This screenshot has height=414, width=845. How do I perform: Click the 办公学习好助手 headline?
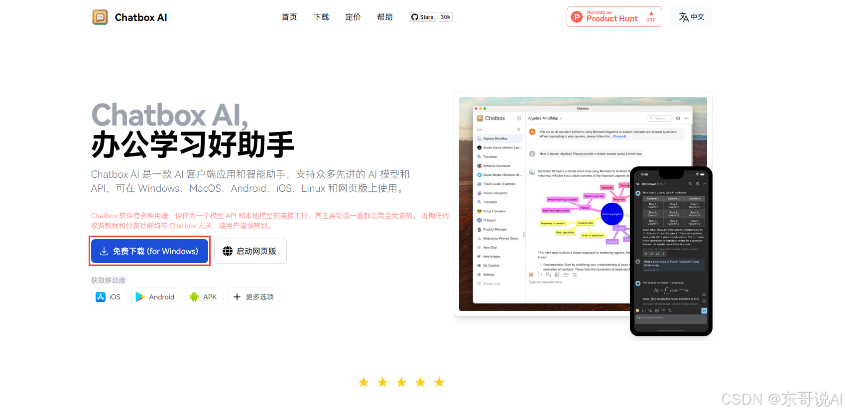[x=193, y=144]
